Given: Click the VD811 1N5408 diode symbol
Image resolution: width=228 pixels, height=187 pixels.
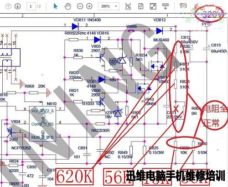Looking at the screenshot, I should pyautogui.click(x=75, y=26).
